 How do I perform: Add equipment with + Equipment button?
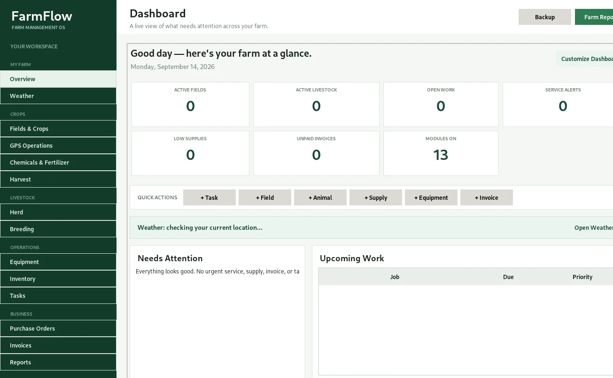click(431, 197)
